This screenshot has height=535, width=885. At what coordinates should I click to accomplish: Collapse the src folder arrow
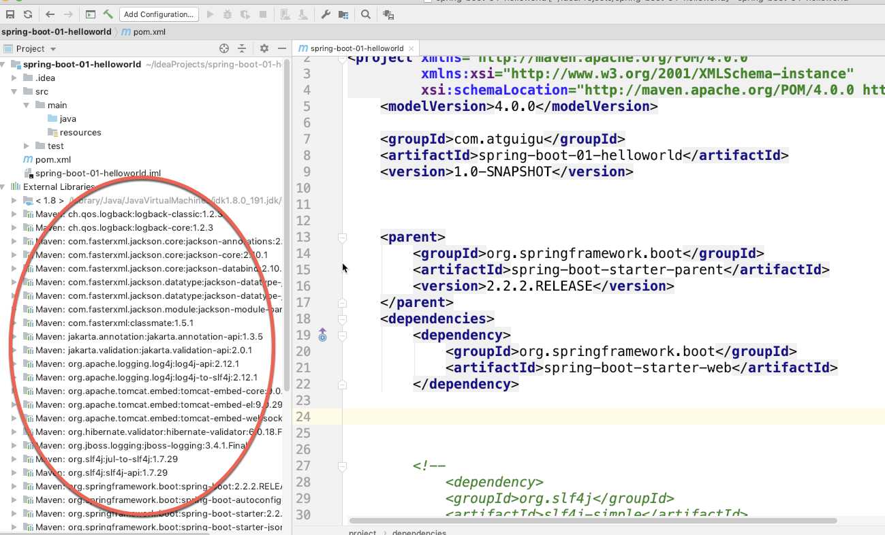[15, 91]
